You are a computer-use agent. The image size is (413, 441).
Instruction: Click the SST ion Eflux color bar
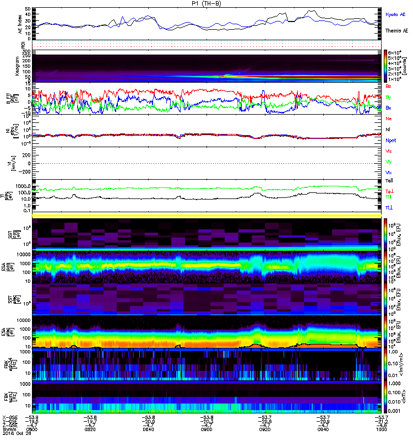point(385,234)
